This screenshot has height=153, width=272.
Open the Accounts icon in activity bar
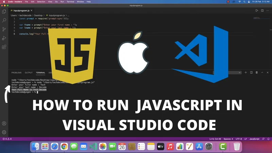[x=4, y=124]
